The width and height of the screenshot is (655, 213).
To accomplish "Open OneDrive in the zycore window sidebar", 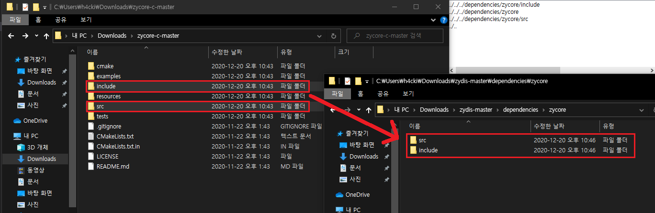I will (353, 194).
